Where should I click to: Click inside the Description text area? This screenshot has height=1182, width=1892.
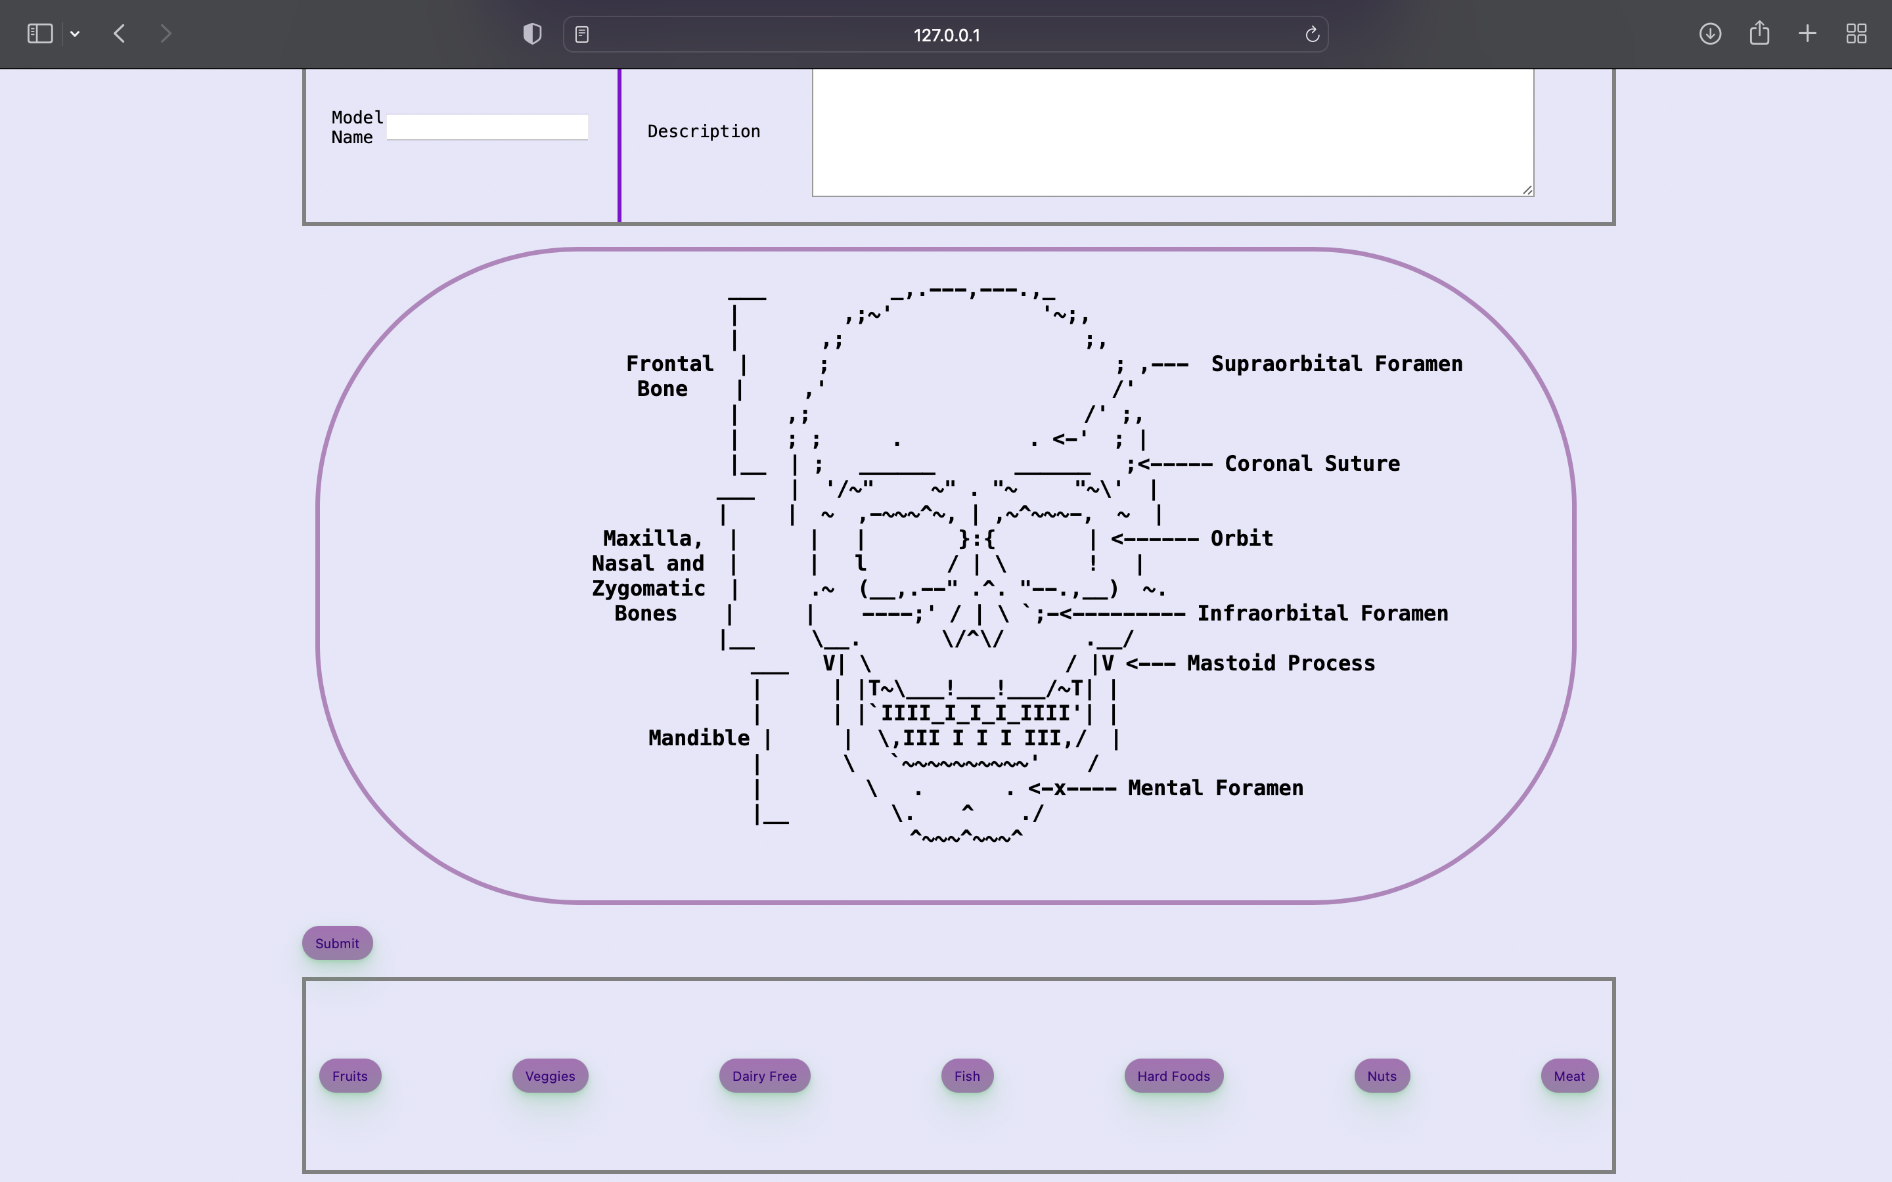[1171, 131]
